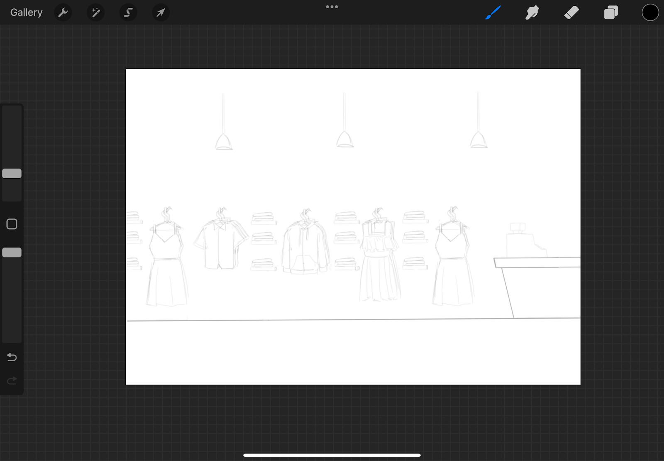Select the Brush paint tool
Screen dimensions: 664x461
coord(493,12)
